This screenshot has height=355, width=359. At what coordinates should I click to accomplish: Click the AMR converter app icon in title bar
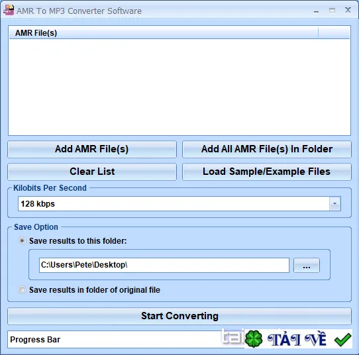point(9,11)
